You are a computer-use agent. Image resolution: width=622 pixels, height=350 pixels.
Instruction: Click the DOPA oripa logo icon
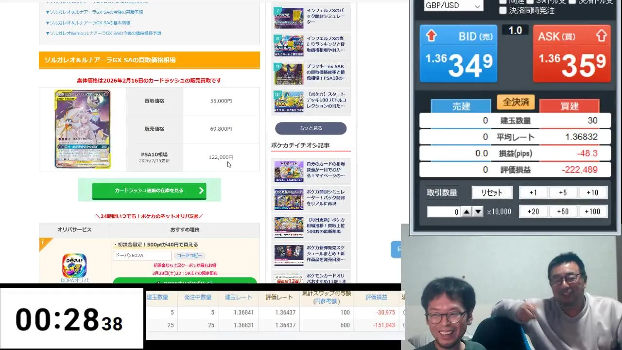(x=74, y=265)
